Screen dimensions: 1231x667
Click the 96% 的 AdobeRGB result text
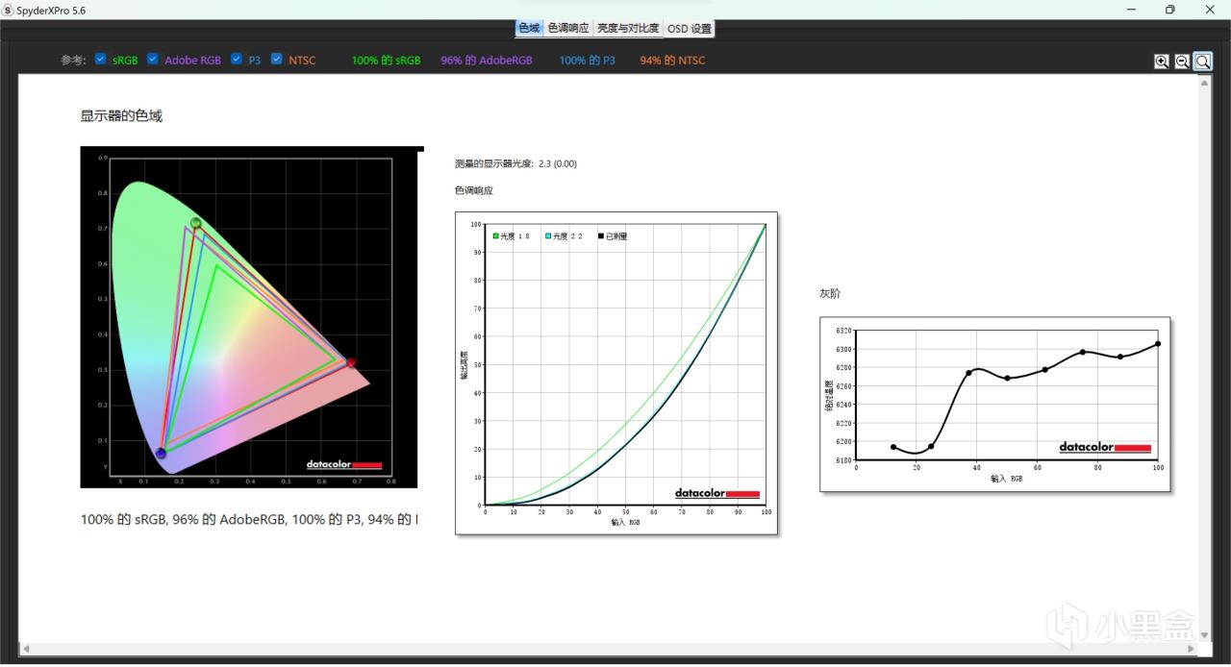coord(487,61)
